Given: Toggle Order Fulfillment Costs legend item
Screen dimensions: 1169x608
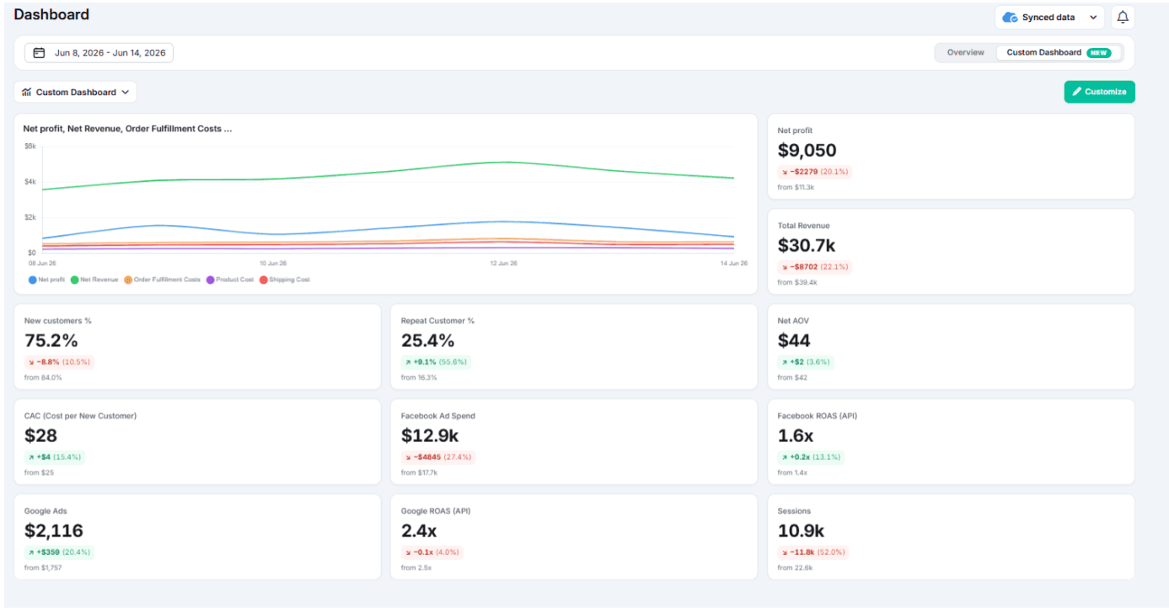Looking at the screenshot, I should 162,280.
